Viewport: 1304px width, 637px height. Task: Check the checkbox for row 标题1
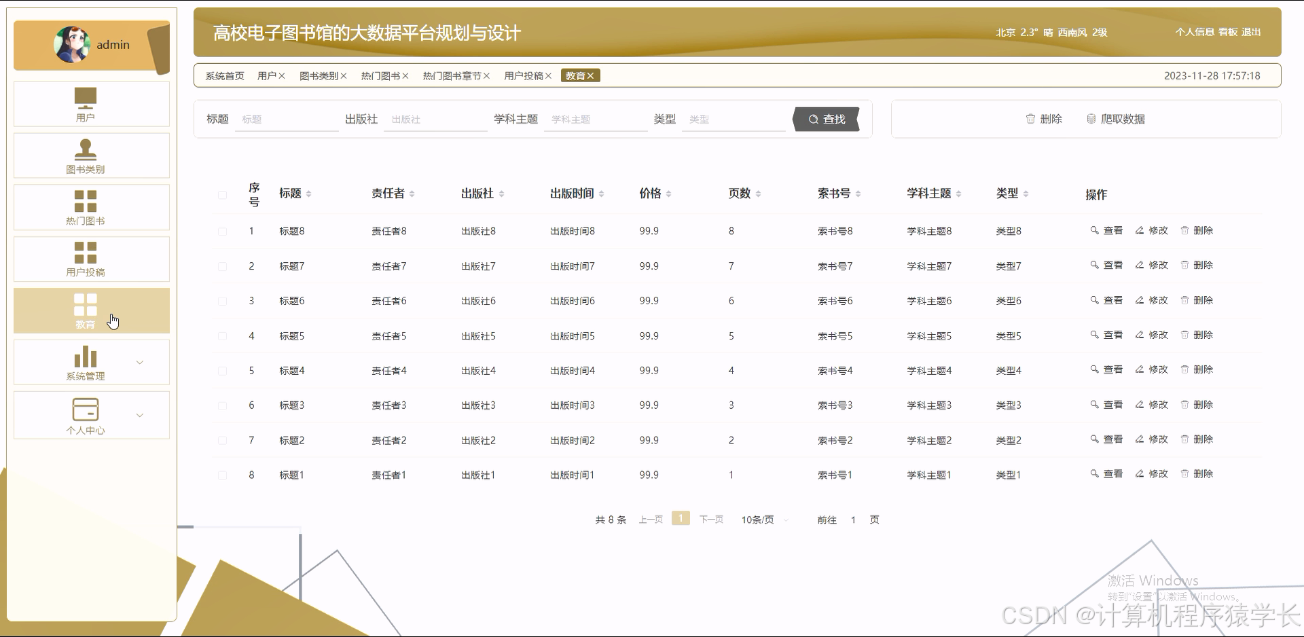click(222, 475)
